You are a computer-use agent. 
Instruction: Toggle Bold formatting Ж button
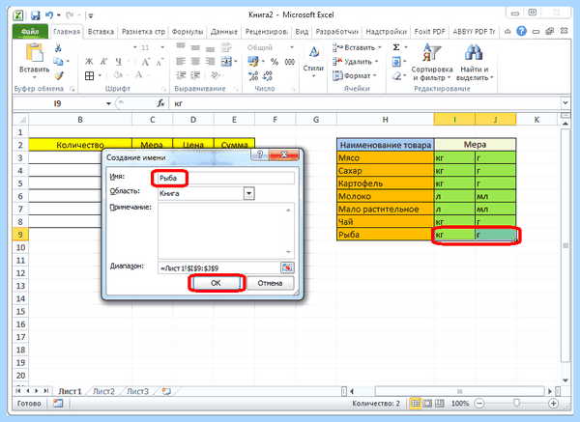(x=89, y=62)
